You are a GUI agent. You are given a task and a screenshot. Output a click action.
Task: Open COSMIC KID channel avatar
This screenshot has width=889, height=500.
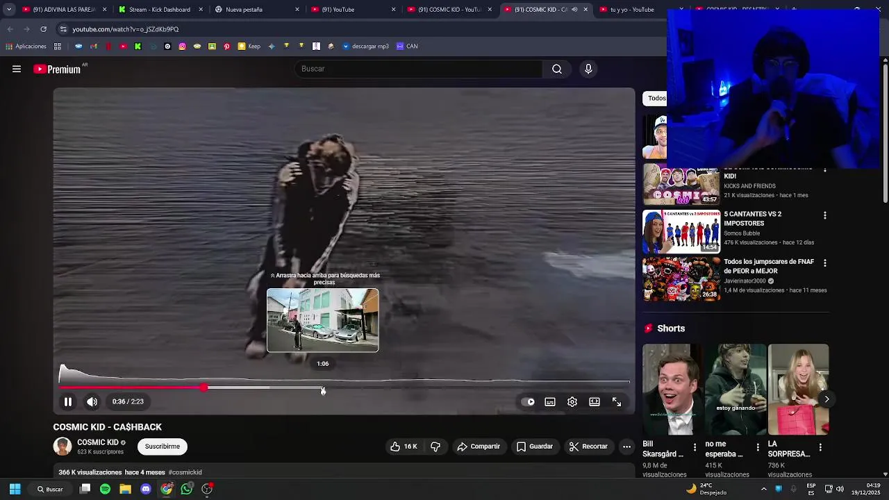pyautogui.click(x=63, y=447)
